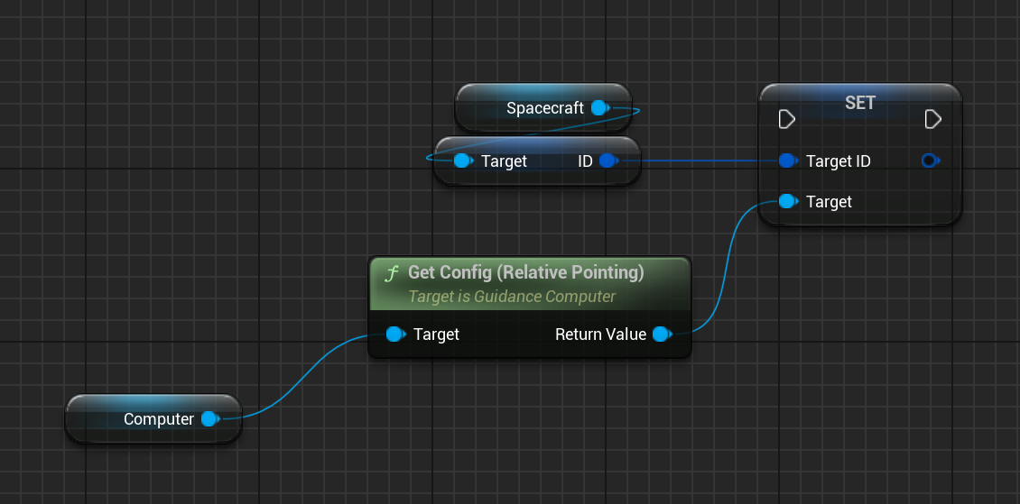Select the Computer variable node

coord(158,418)
